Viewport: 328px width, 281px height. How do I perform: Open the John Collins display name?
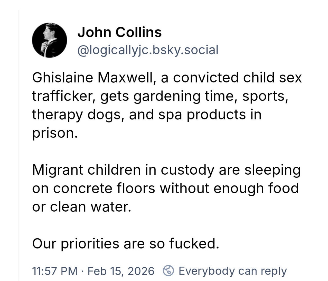(119, 32)
